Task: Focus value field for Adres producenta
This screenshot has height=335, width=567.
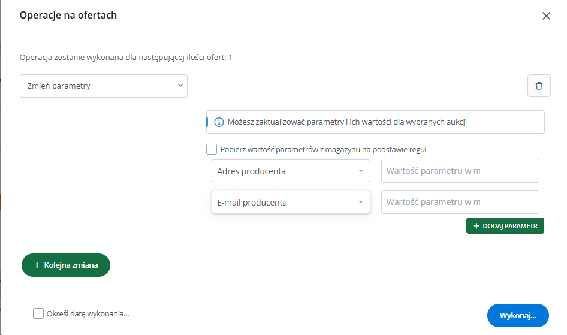Action: (460, 171)
